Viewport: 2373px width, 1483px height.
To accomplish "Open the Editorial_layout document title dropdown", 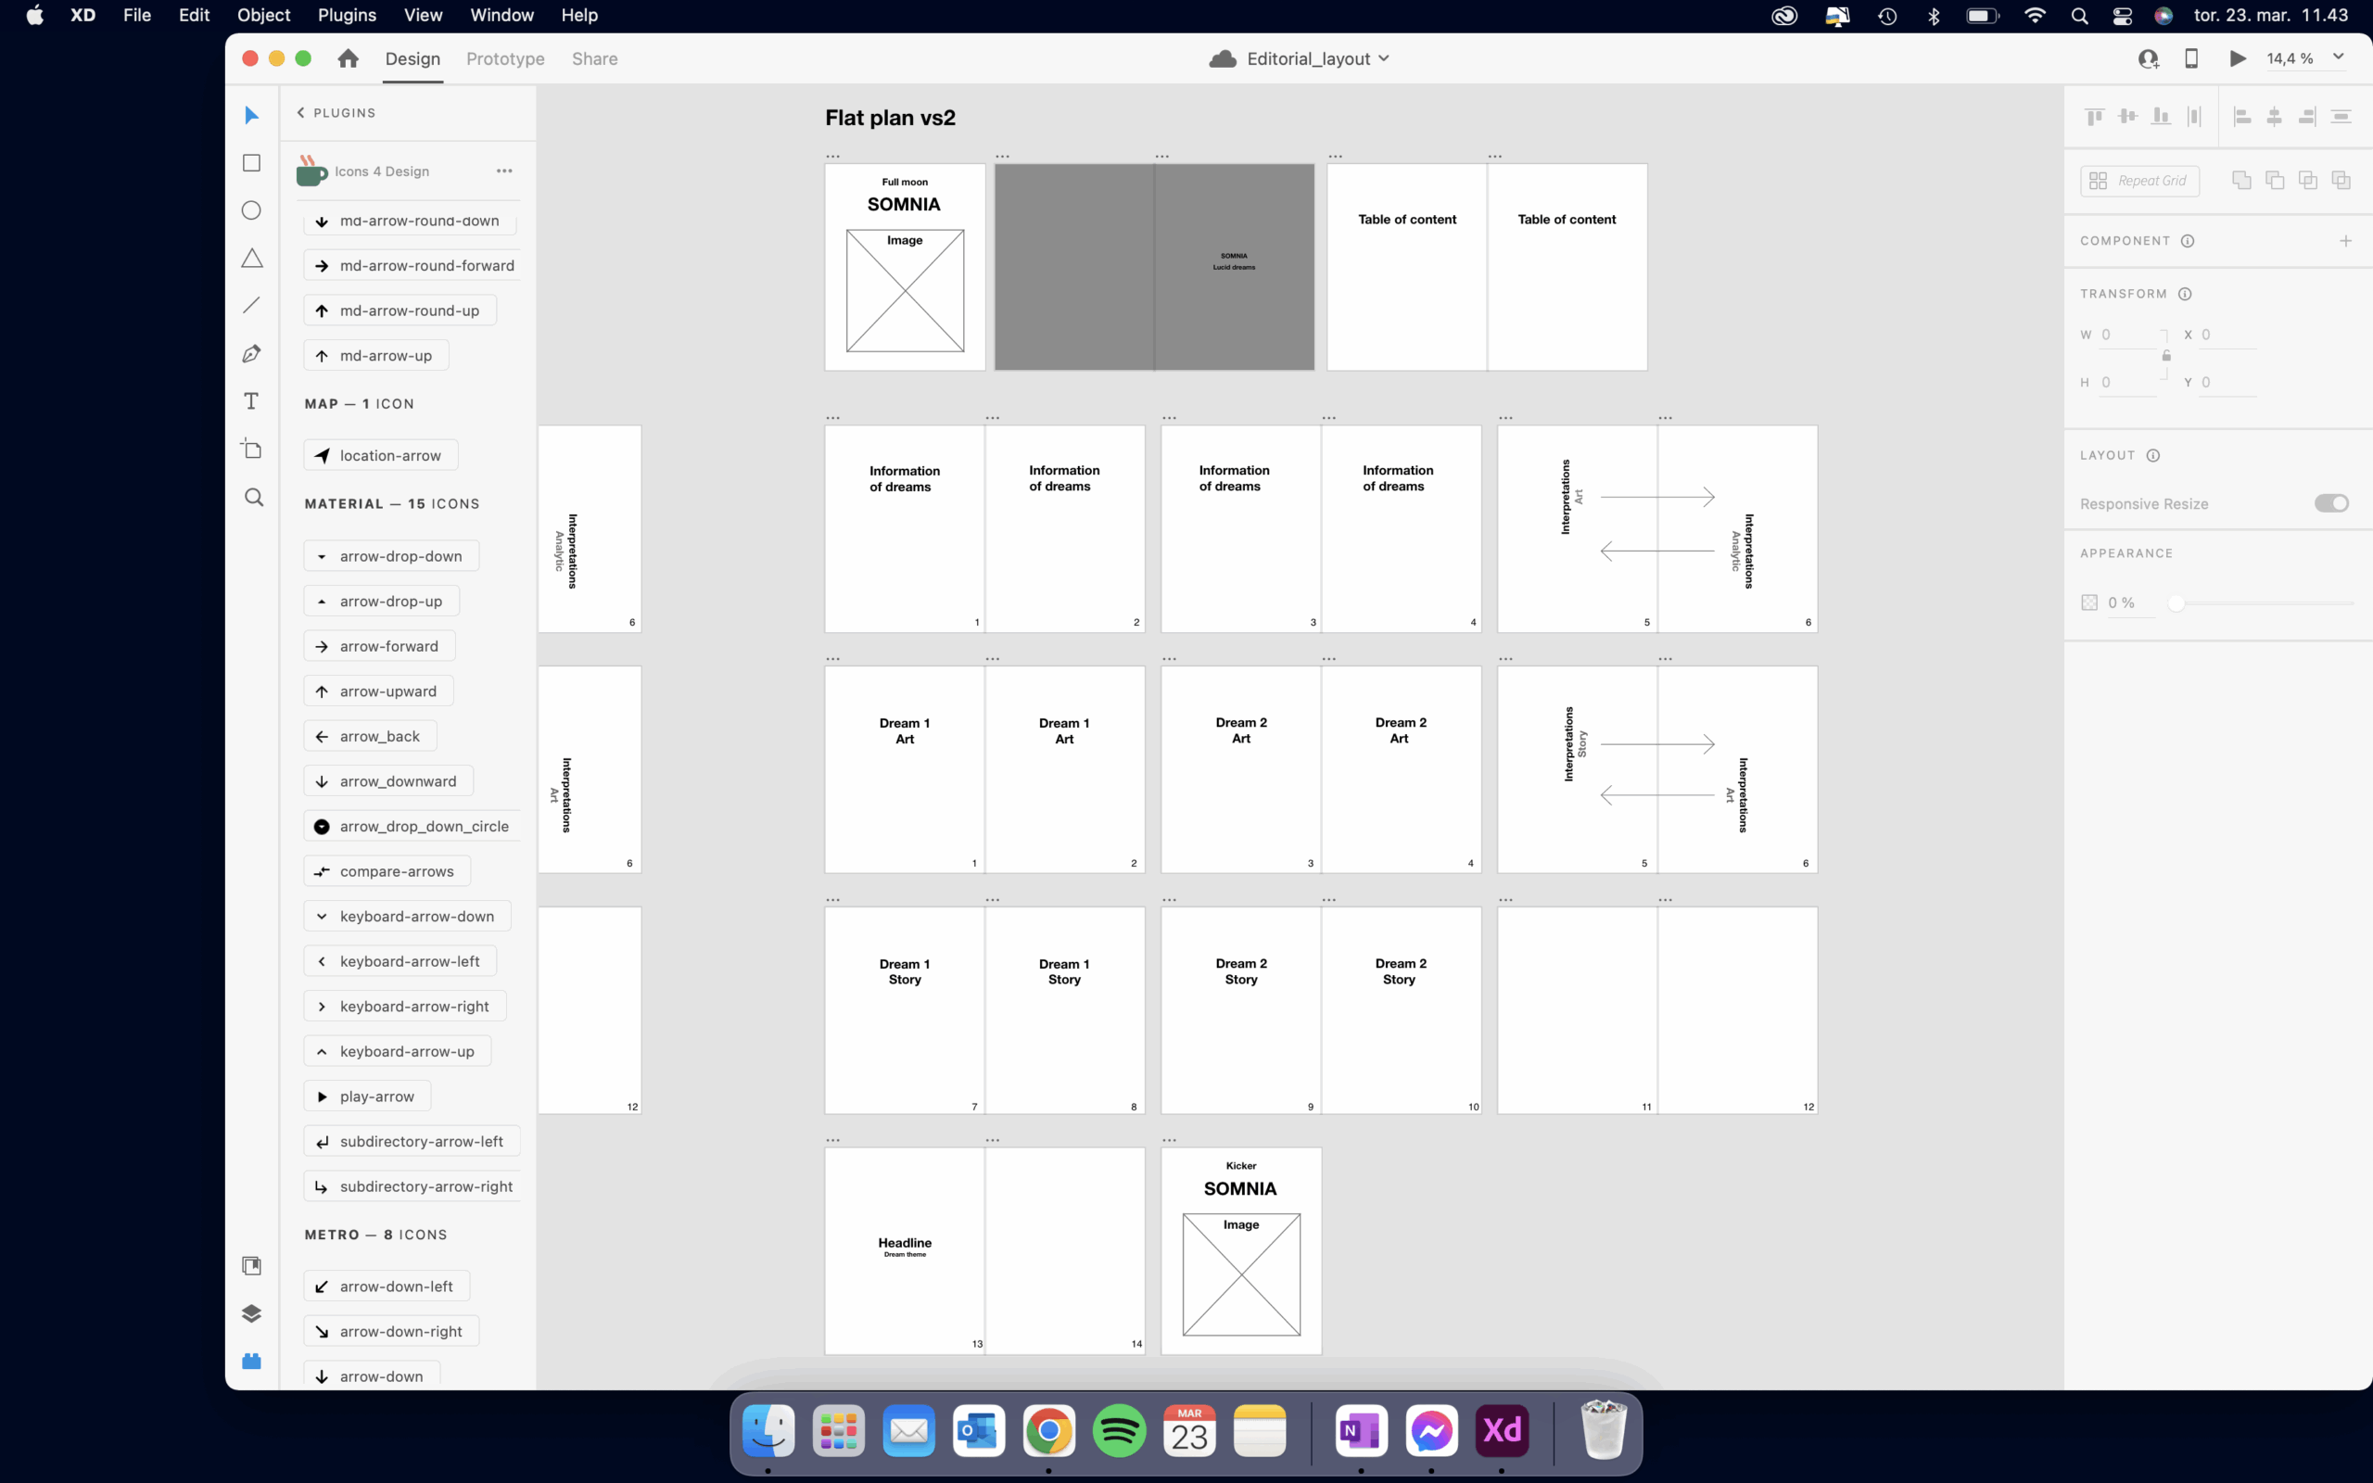I will tap(1384, 58).
